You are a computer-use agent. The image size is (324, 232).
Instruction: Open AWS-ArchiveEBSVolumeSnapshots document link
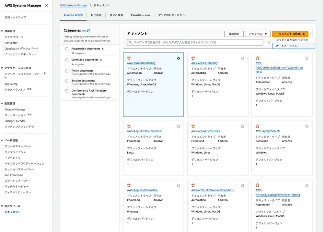(213, 190)
